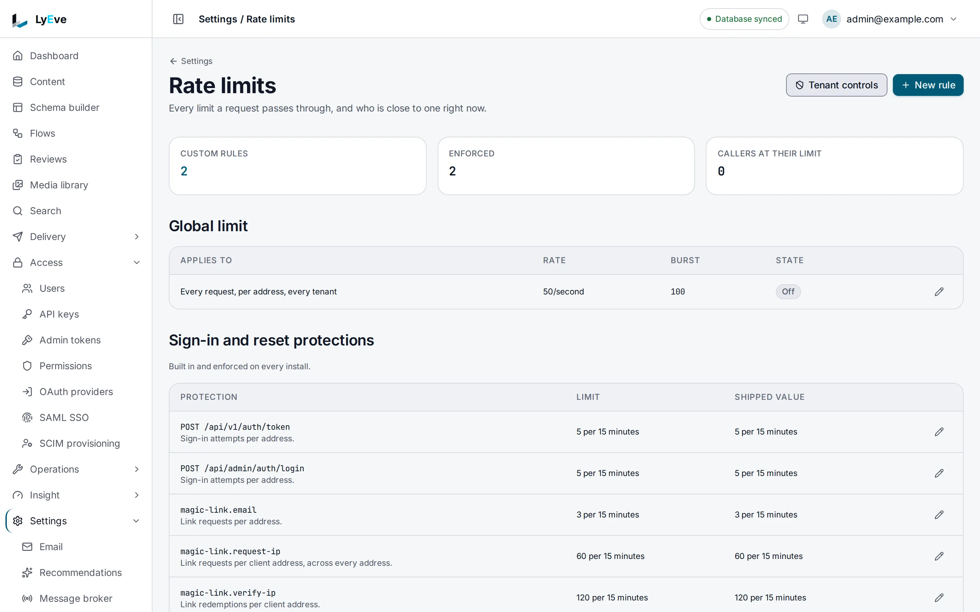Screen dimensions: 980x612
Task: Expand the Delivery section
Action: [76, 237]
